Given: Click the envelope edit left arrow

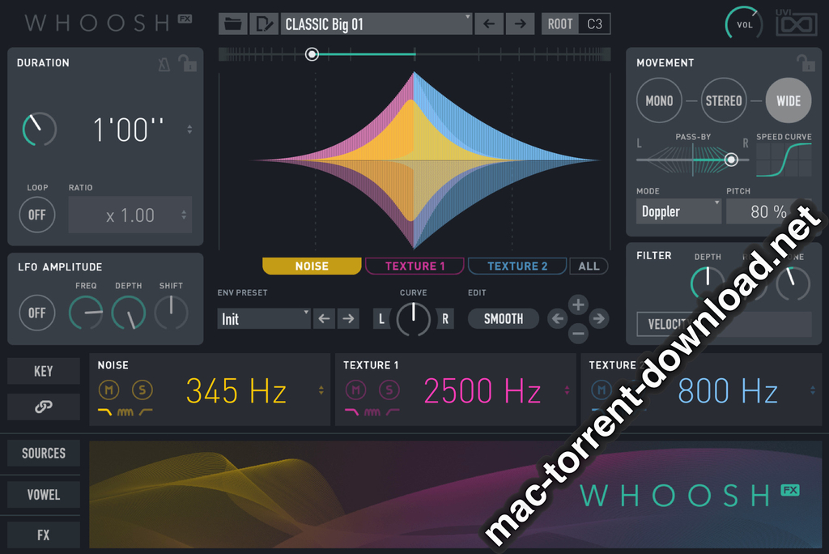Looking at the screenshot, I should (x=557, y=318).
